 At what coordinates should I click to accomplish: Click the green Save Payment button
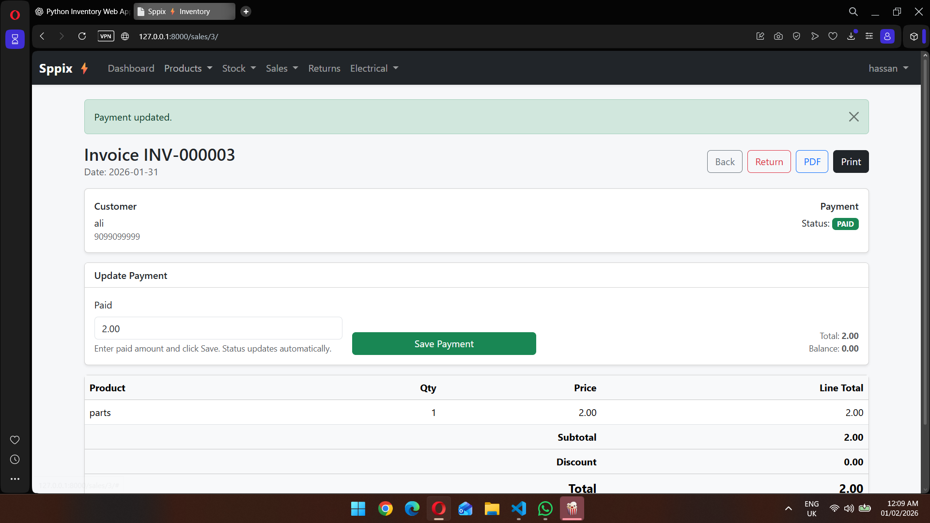tap(444, 344)
